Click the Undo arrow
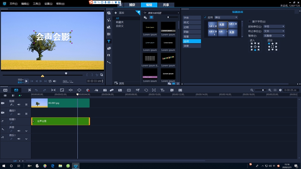The height and width of the screenshot is (169, 301). pos(36,90)
